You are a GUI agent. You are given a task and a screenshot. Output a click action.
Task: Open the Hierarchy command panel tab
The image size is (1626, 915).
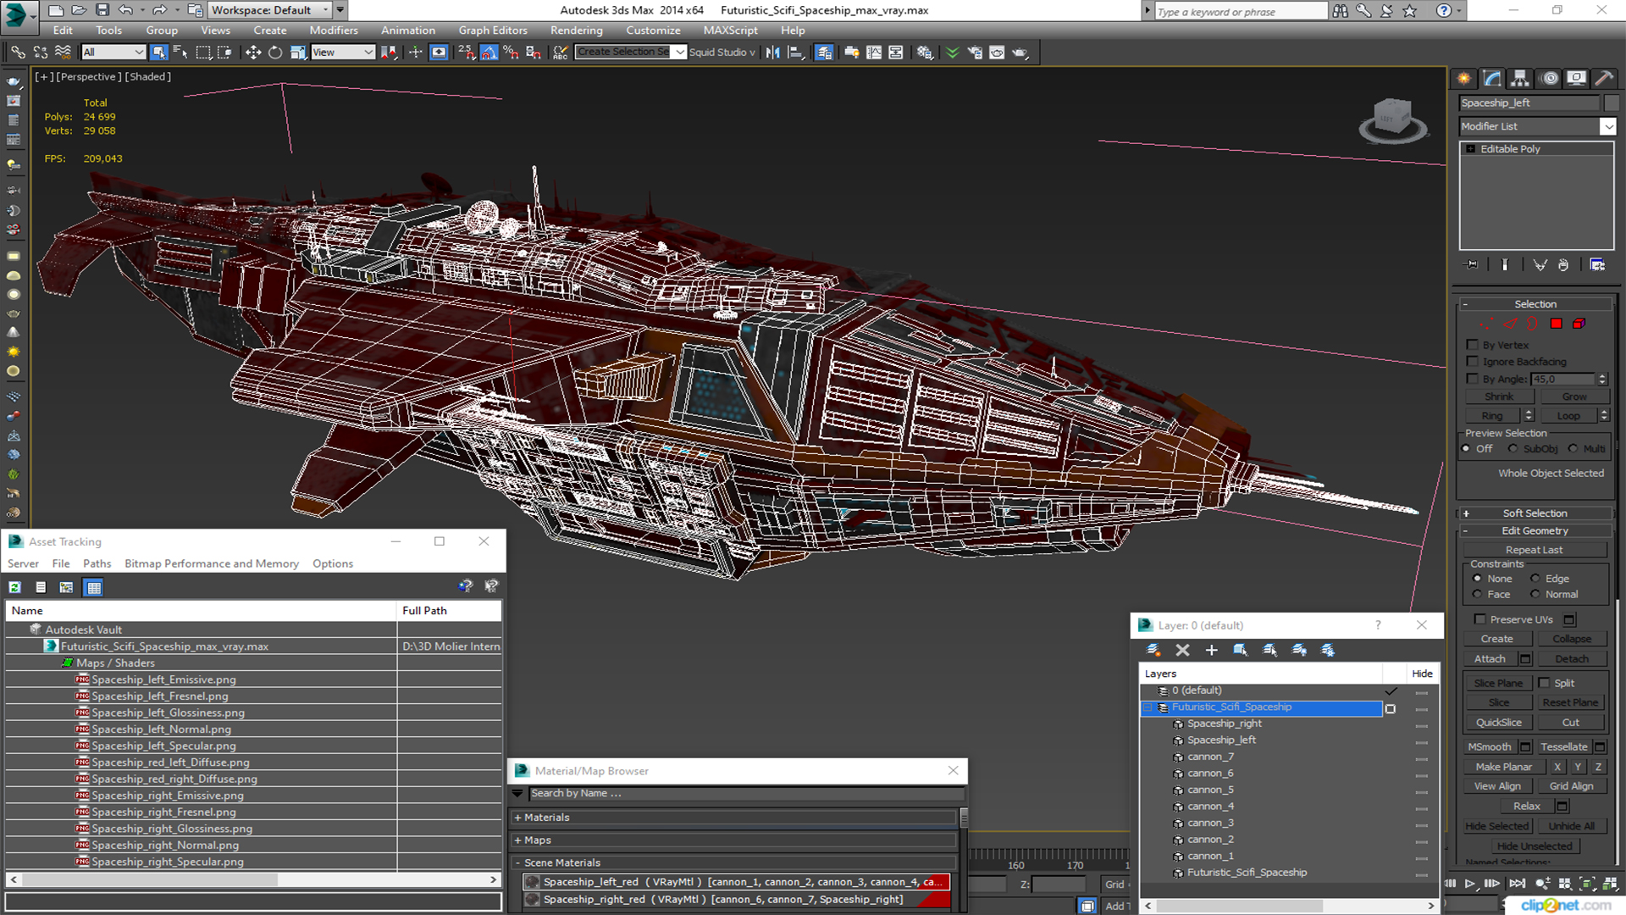pos(1520,79)
